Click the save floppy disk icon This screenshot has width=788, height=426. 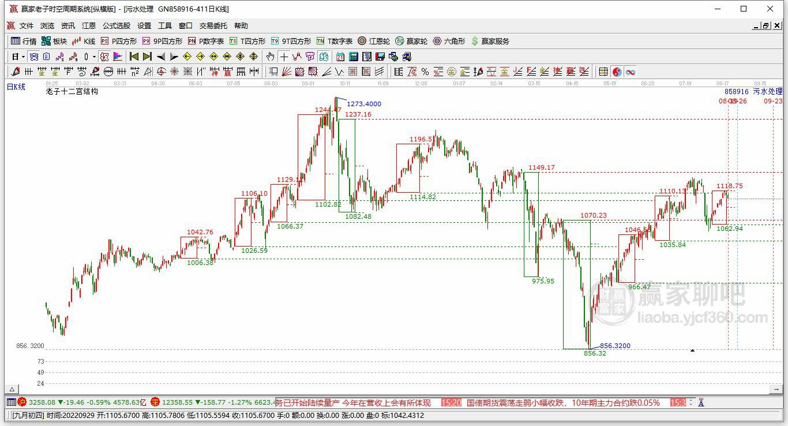pos(380,57)
